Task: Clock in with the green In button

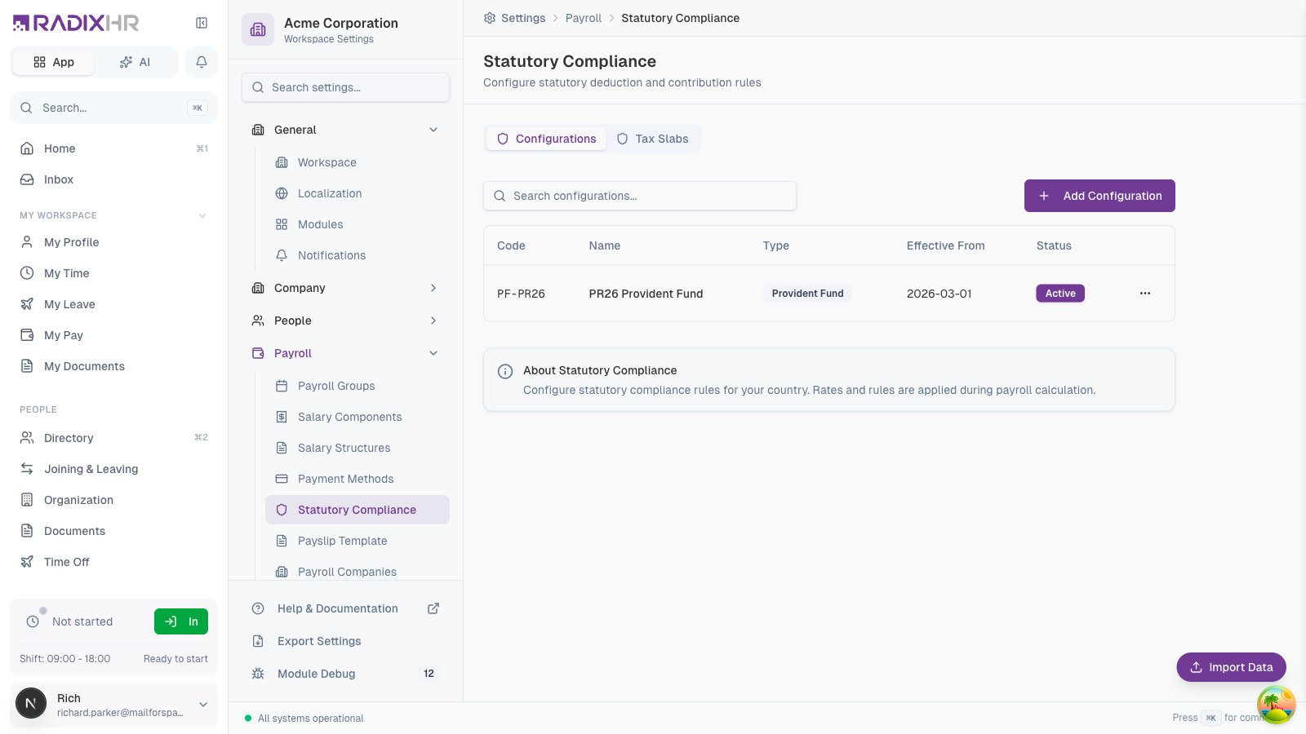Action: click(x=181, y=621)
